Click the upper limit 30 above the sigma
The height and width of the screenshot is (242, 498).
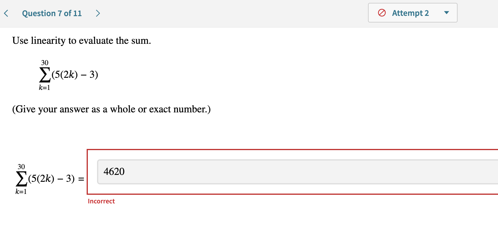[x=45, y=62]
